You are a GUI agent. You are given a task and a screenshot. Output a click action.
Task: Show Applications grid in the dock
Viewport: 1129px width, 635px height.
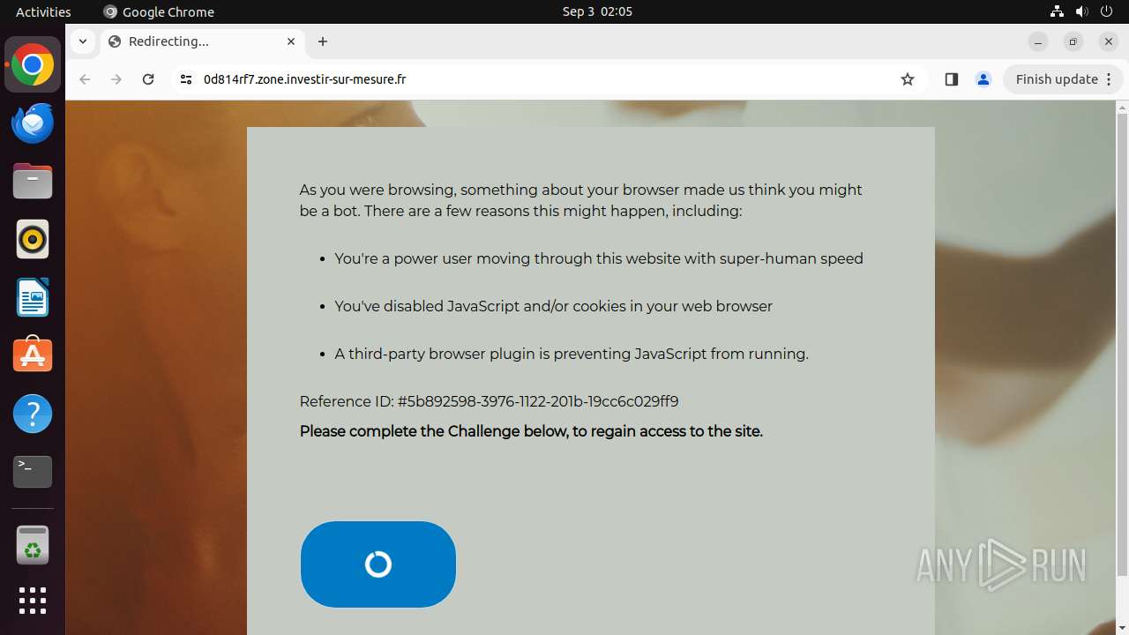(33, 601)
